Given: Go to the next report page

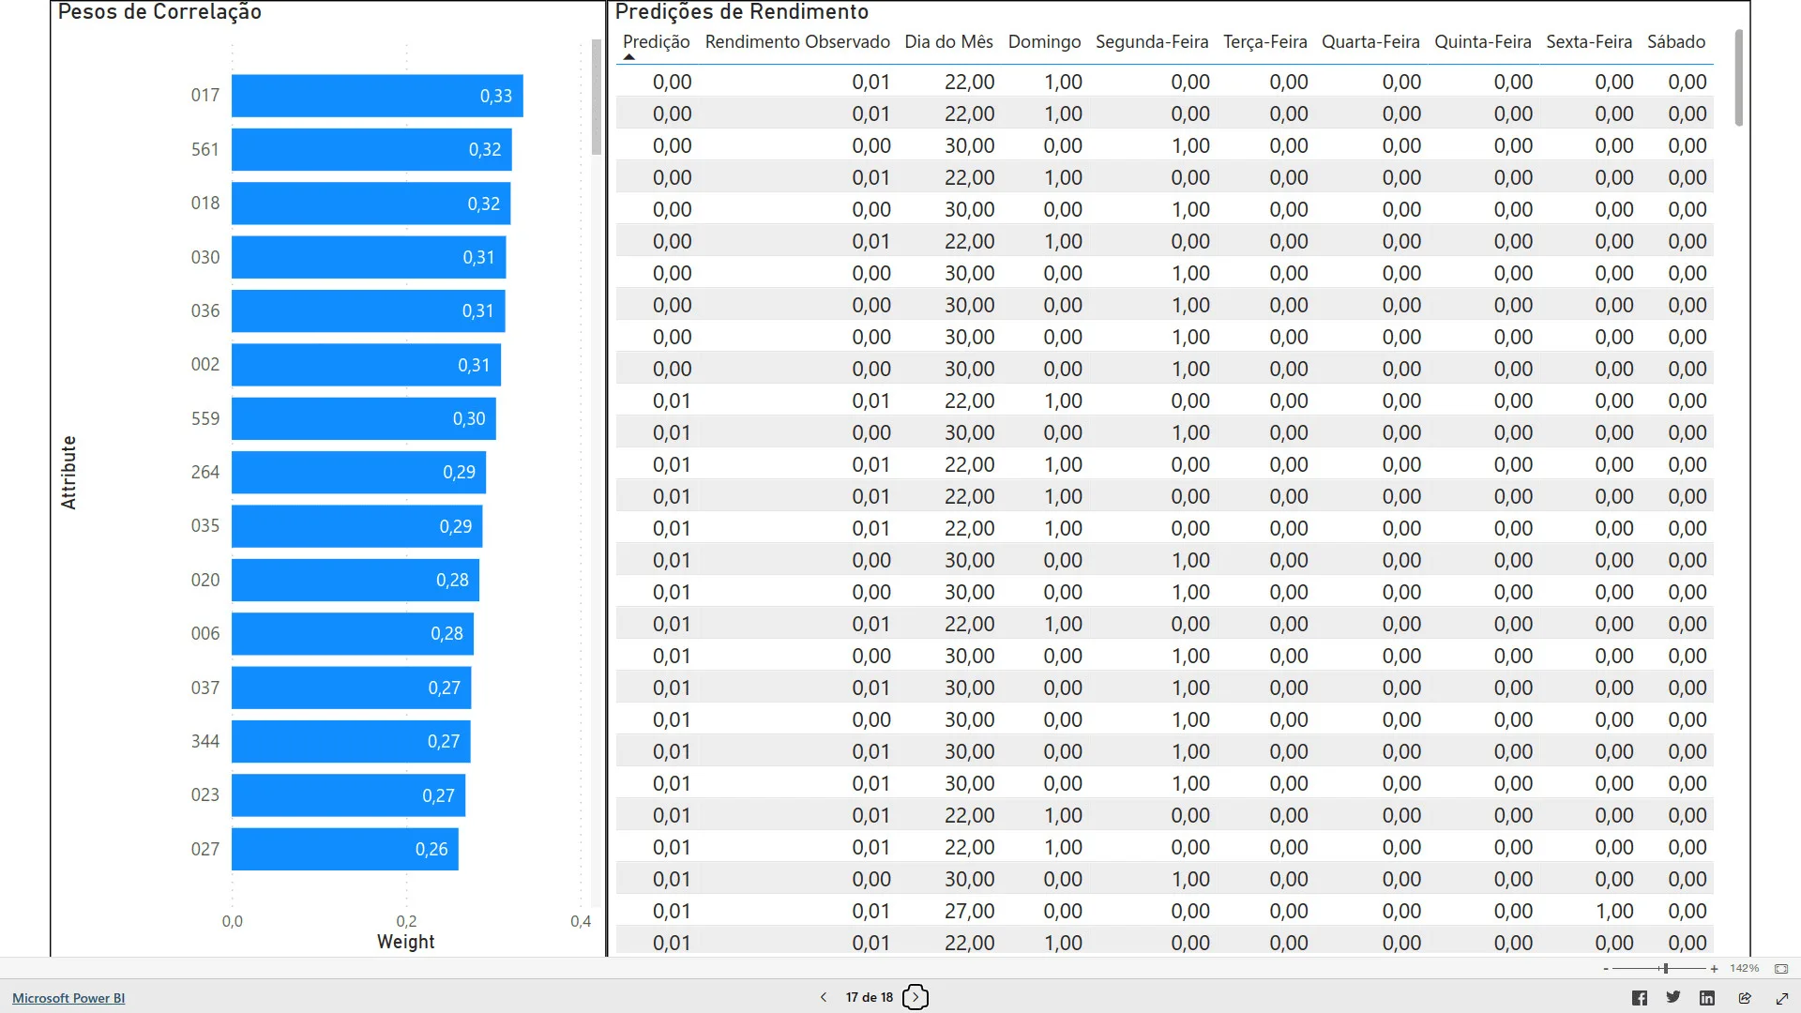Looking at the screenshot, I should [x=916, y=997].
